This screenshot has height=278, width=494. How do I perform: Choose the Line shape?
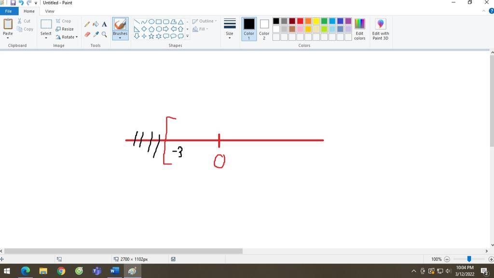[137, 22]
